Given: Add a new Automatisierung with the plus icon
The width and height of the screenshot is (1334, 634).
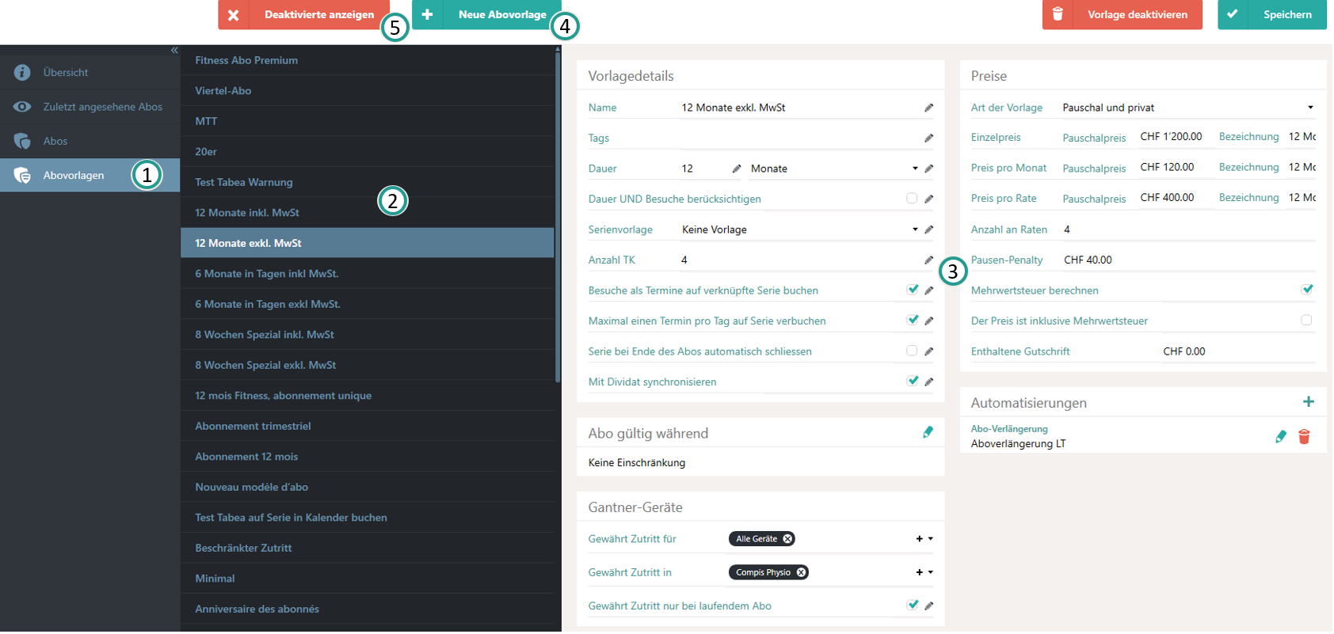Looking at the screenshot, I should 1309,402.
